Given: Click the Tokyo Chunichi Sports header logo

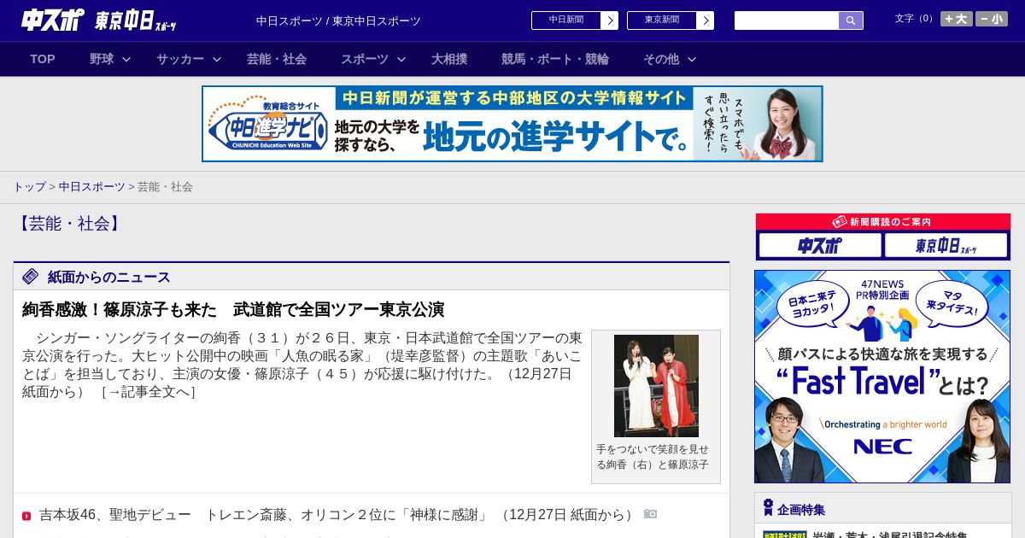Looking at the screenshot, I should (137, 20).
